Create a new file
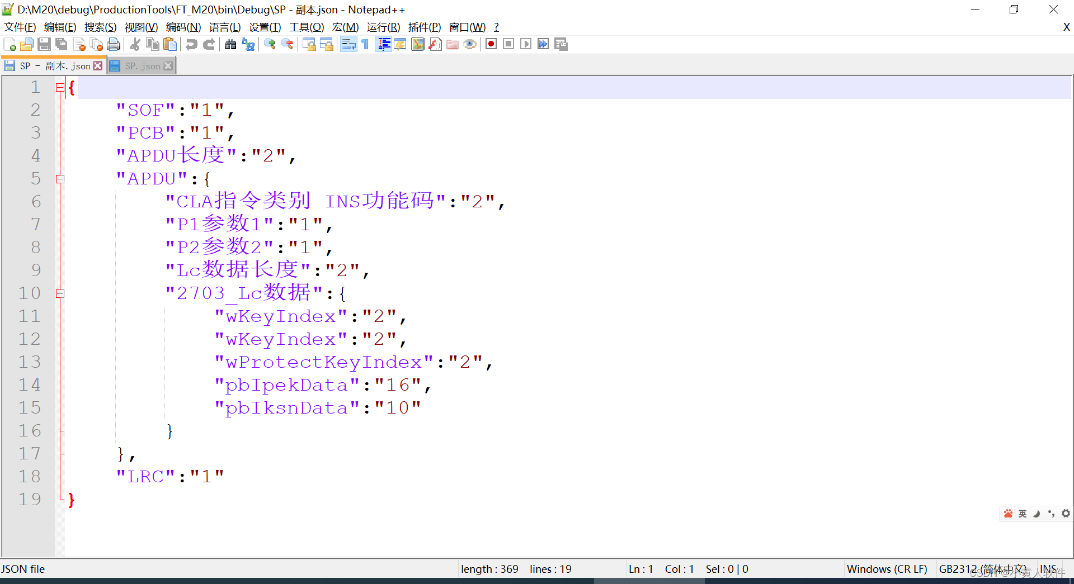The height and width of the screenshot is (584, 1074). pos(9,44)
